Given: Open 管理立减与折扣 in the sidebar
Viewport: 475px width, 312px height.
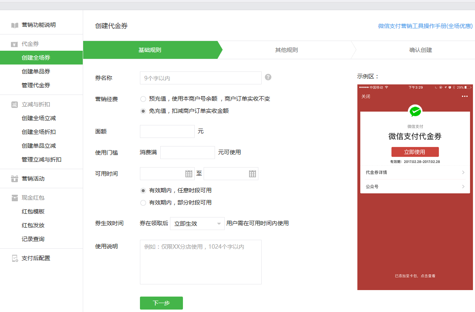Looking at the screenshot, I should [41, 159].
